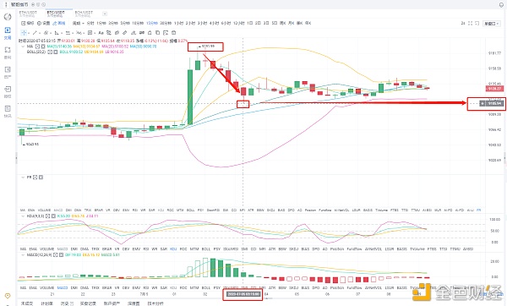Click the date label in bottom time axis
The image size is (507, 306).
point(243,294)
